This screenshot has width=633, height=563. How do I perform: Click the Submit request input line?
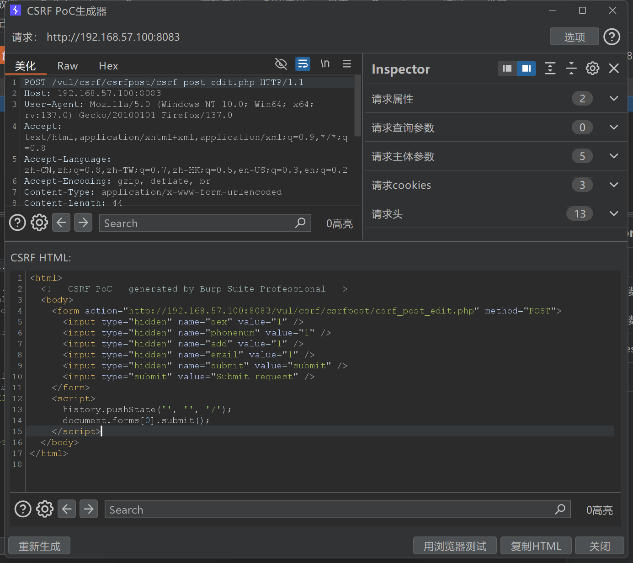[x=188, y=377]
